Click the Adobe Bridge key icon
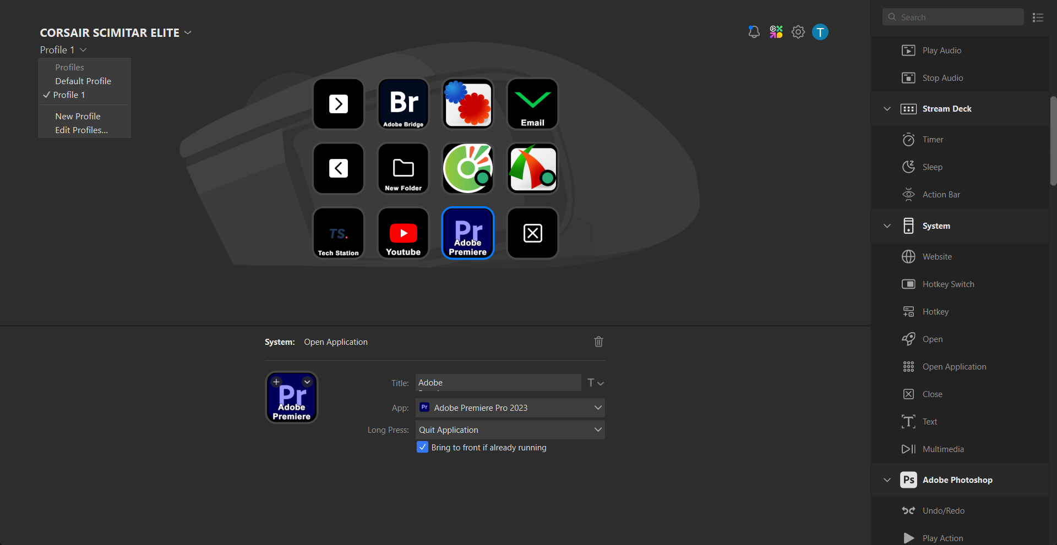 404,104
